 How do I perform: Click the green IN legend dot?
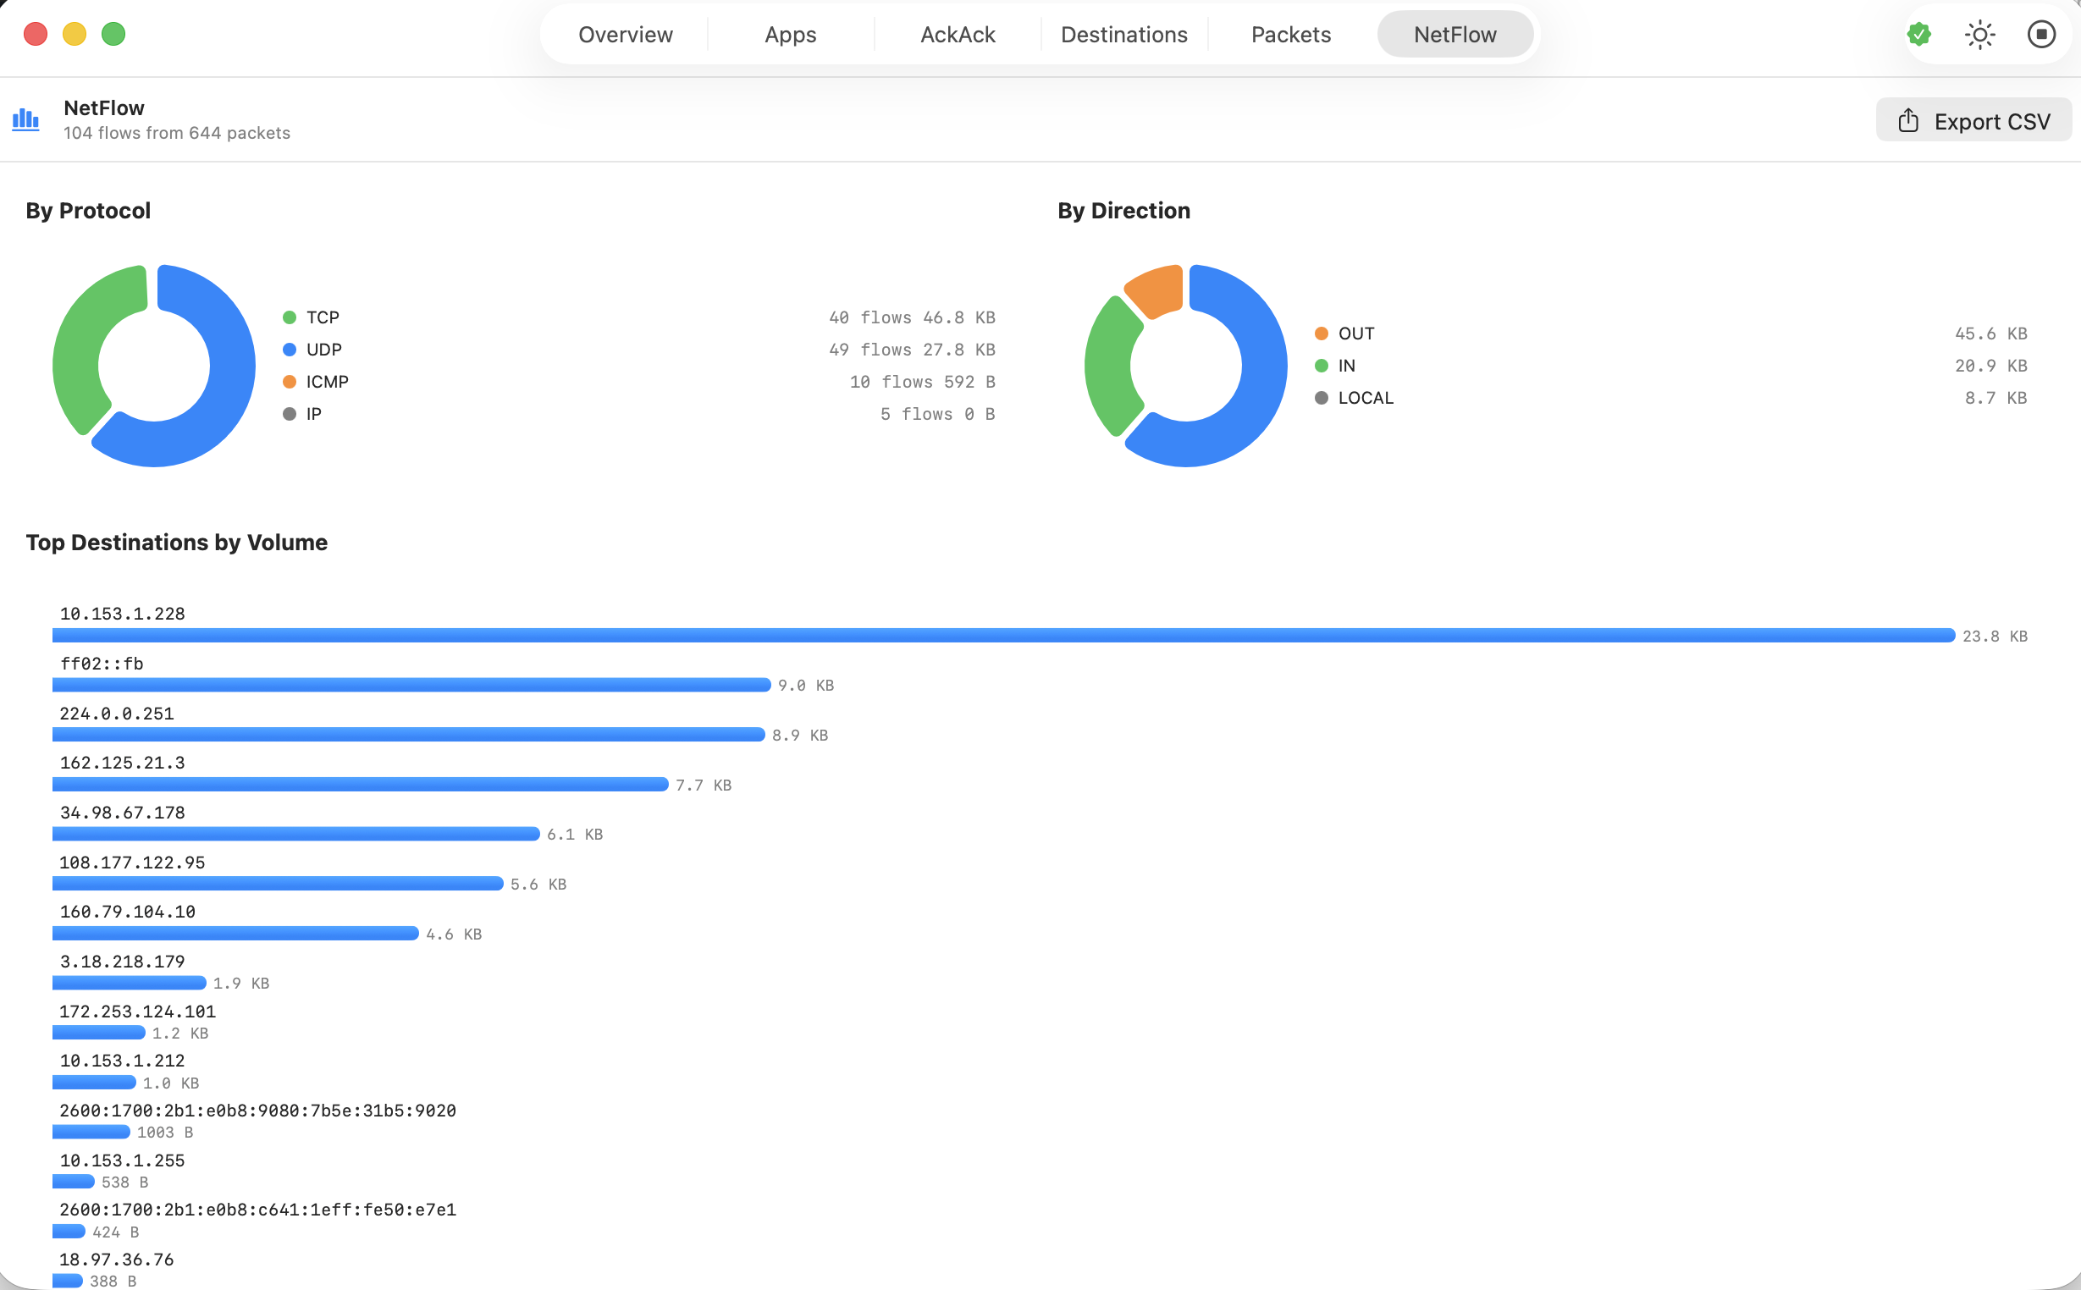pos(1322,366)
